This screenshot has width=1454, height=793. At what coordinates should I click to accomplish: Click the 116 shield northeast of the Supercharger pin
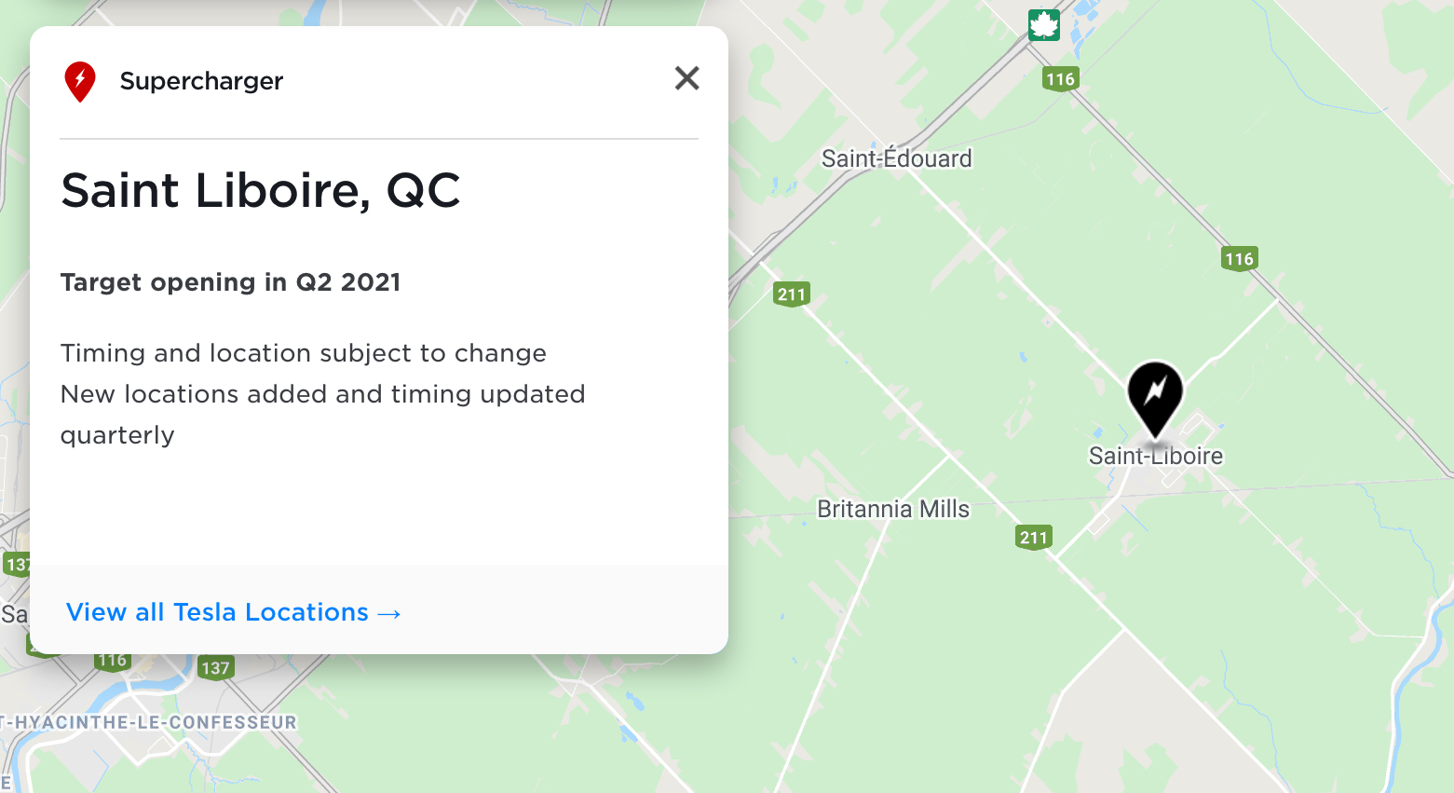point(1239,259)
